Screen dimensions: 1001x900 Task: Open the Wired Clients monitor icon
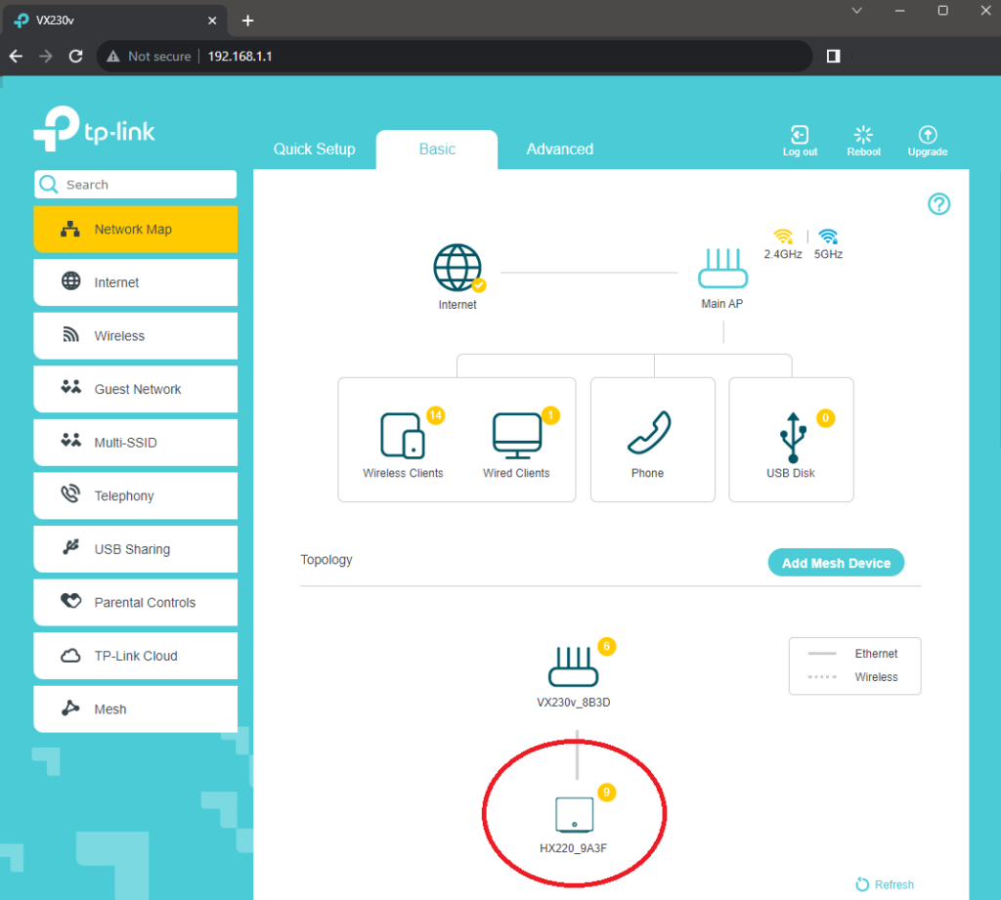pyautogui.click(x=517, y=436)
